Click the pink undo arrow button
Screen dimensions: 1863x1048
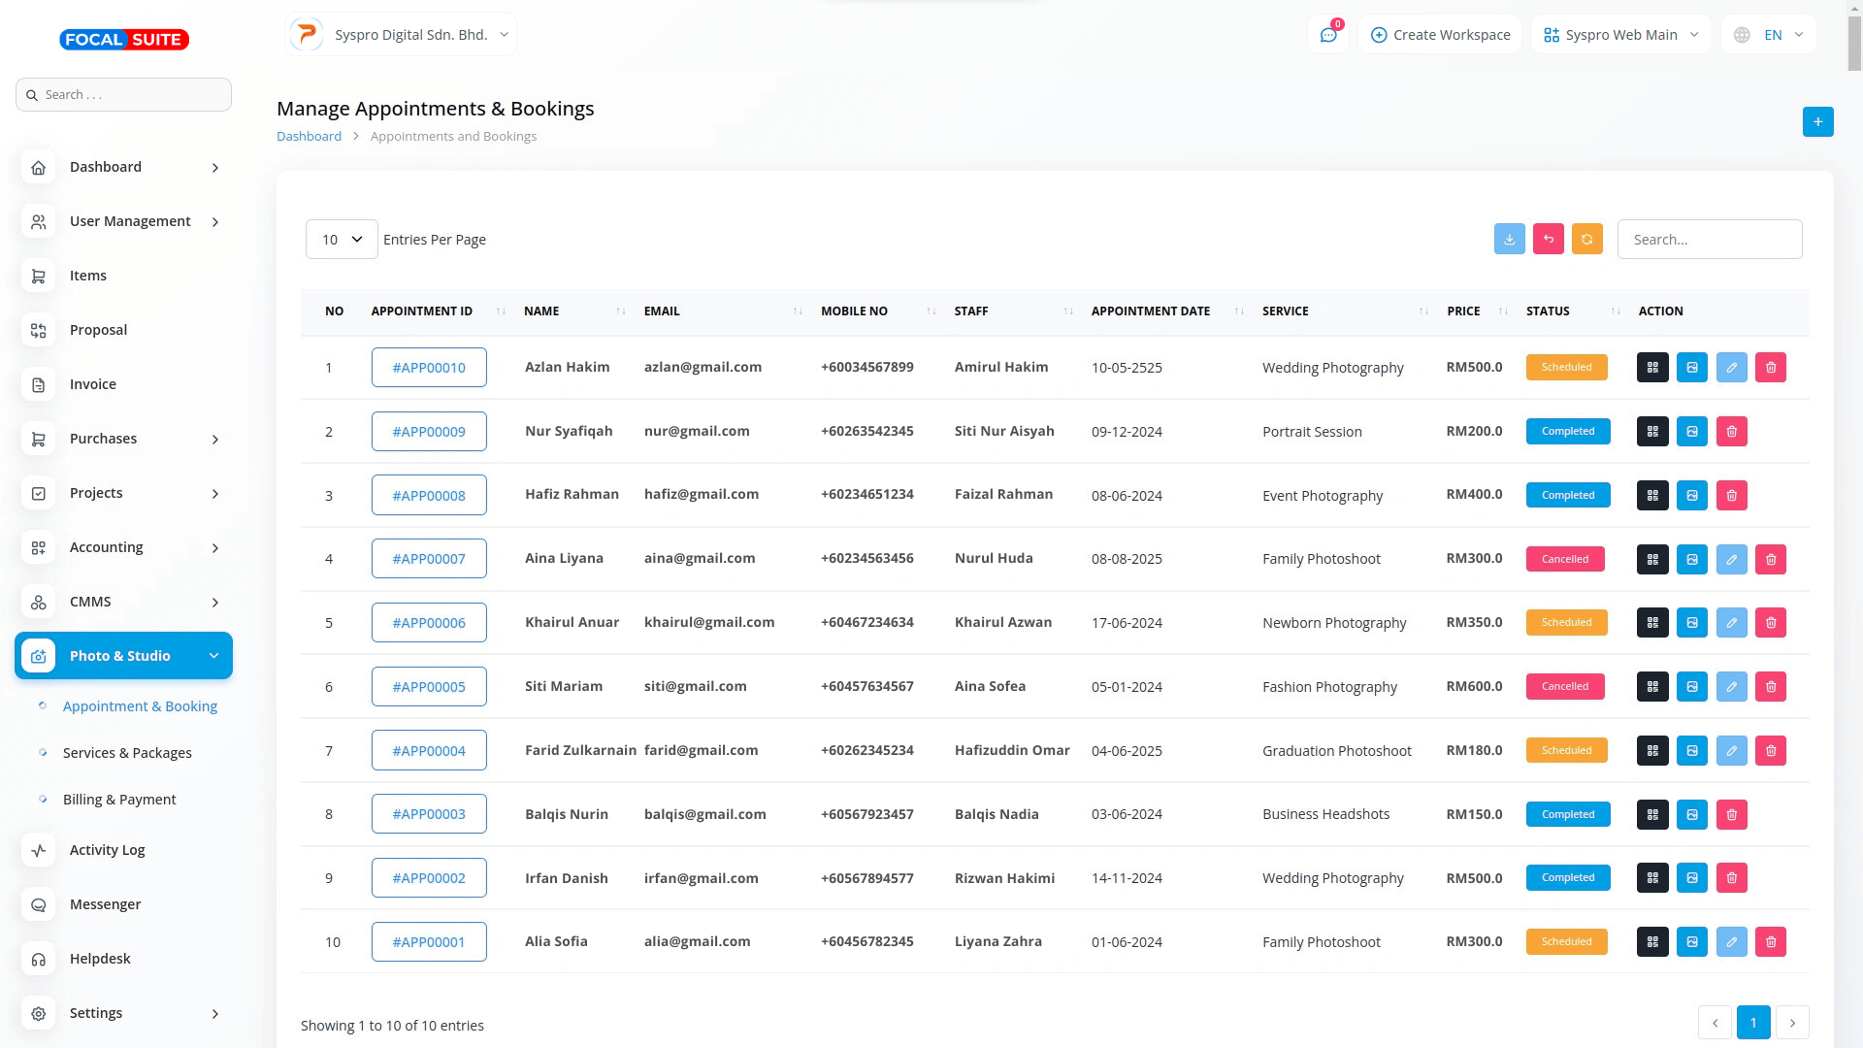1548,239
